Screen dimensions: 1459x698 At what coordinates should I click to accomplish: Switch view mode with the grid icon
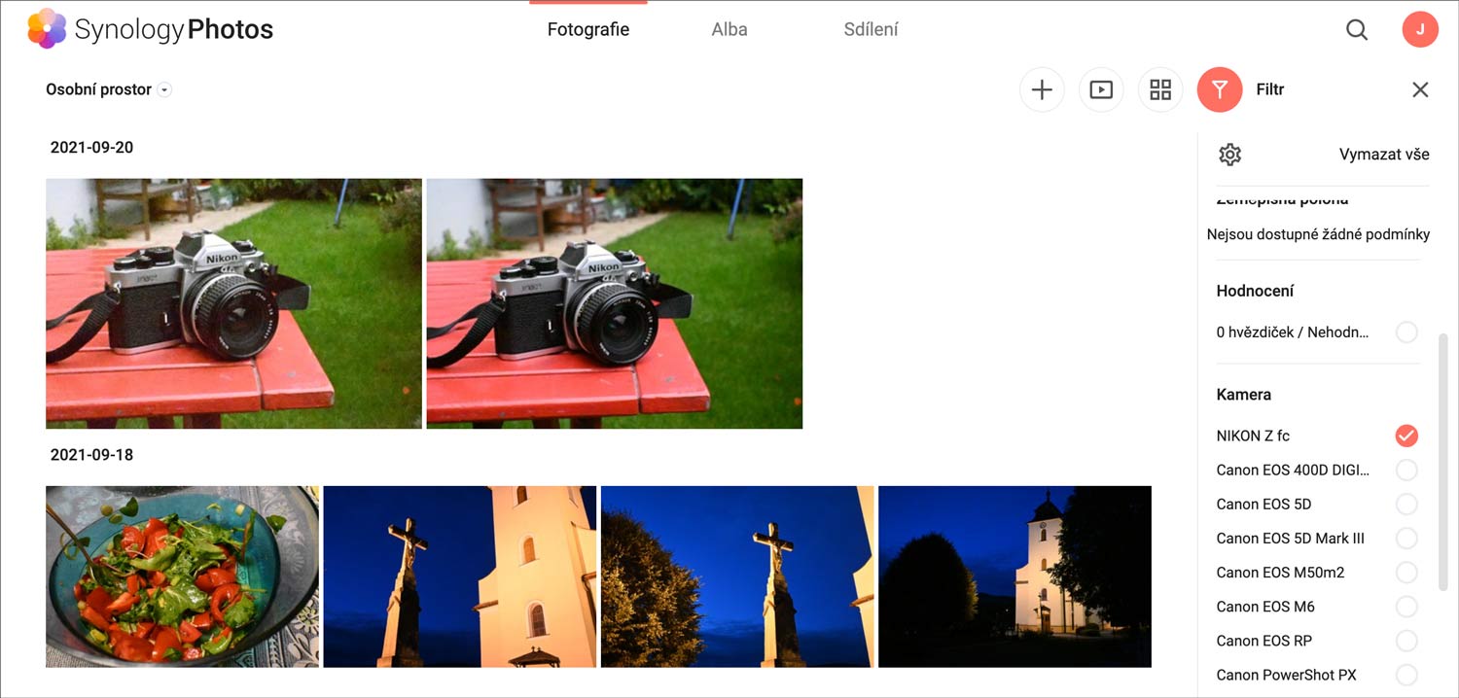tap(1160, 90)
